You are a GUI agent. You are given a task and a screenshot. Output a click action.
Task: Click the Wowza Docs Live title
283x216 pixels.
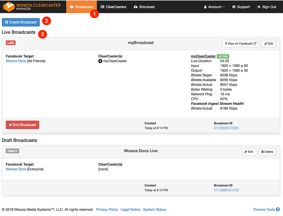(x=141, y=151)
